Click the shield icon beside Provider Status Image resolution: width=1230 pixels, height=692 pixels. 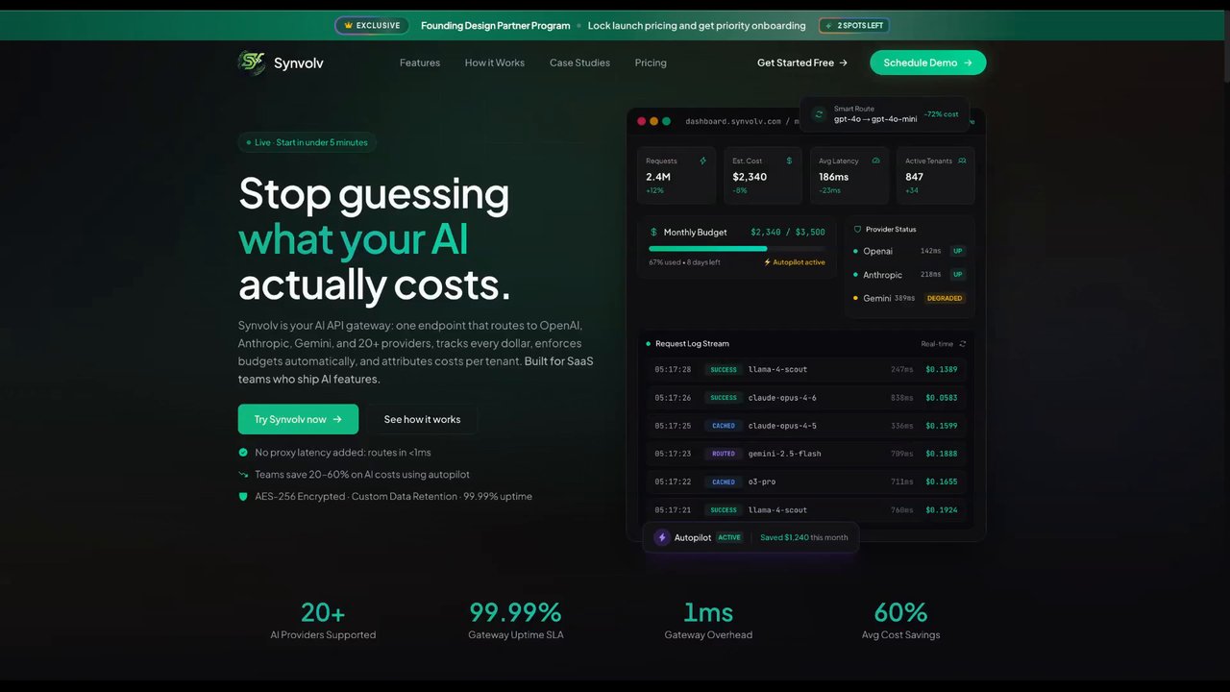click(x=857, y=230)
